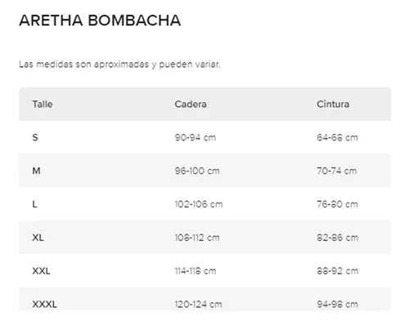Click the XXL size row label
This screenshot has width=409, height=325.
click(41, 271)
